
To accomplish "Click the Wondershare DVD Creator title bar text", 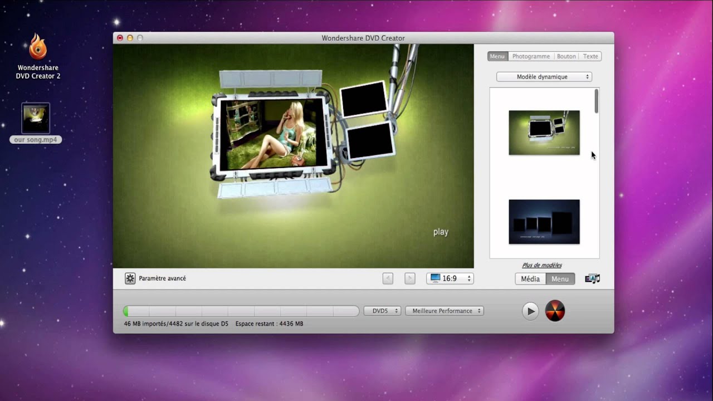I will [363, 38].
